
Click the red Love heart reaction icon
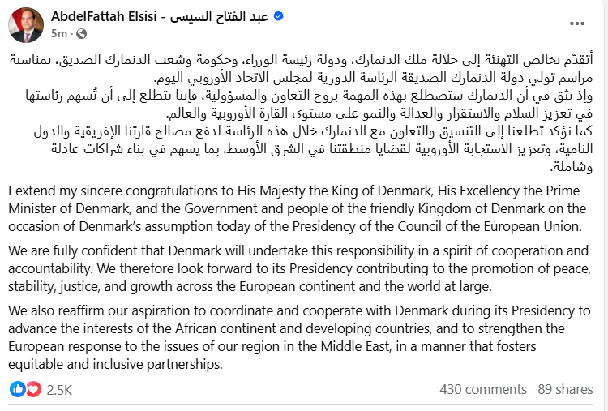pos(34,389)
